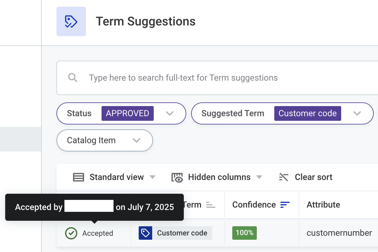The image size is (378, 252).
Task: Click the search magnifier icon
Action: (73, 78)
